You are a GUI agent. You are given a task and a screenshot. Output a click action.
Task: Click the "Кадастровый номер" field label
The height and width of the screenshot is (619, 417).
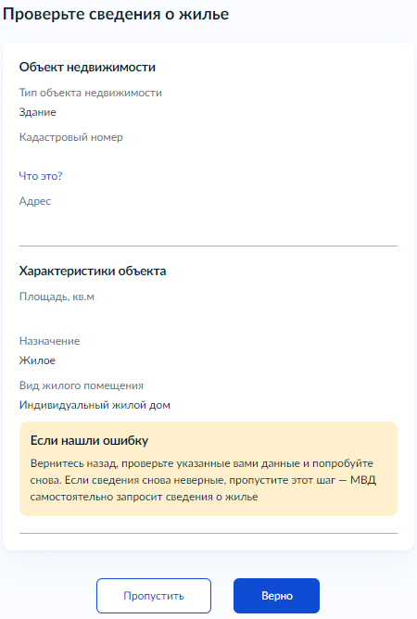click(71, 137)
